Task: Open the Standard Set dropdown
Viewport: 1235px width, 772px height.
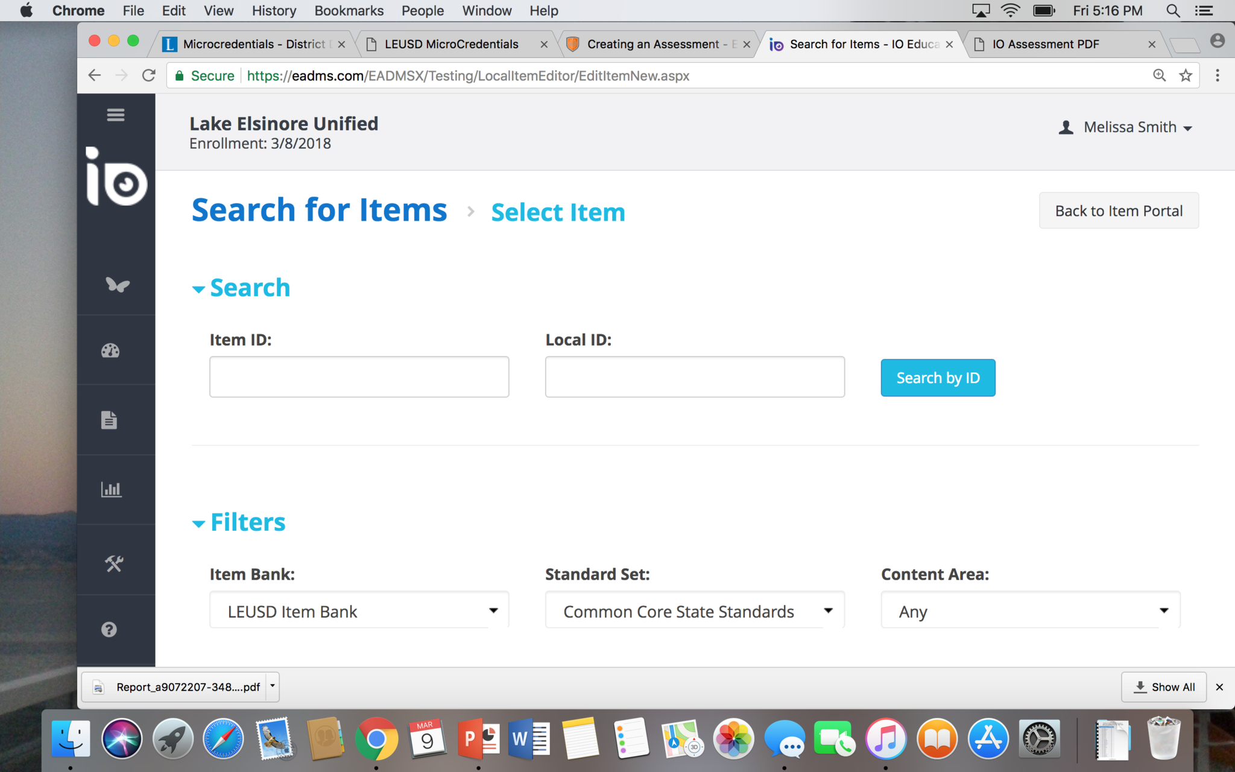Action: tap(695, 611)
